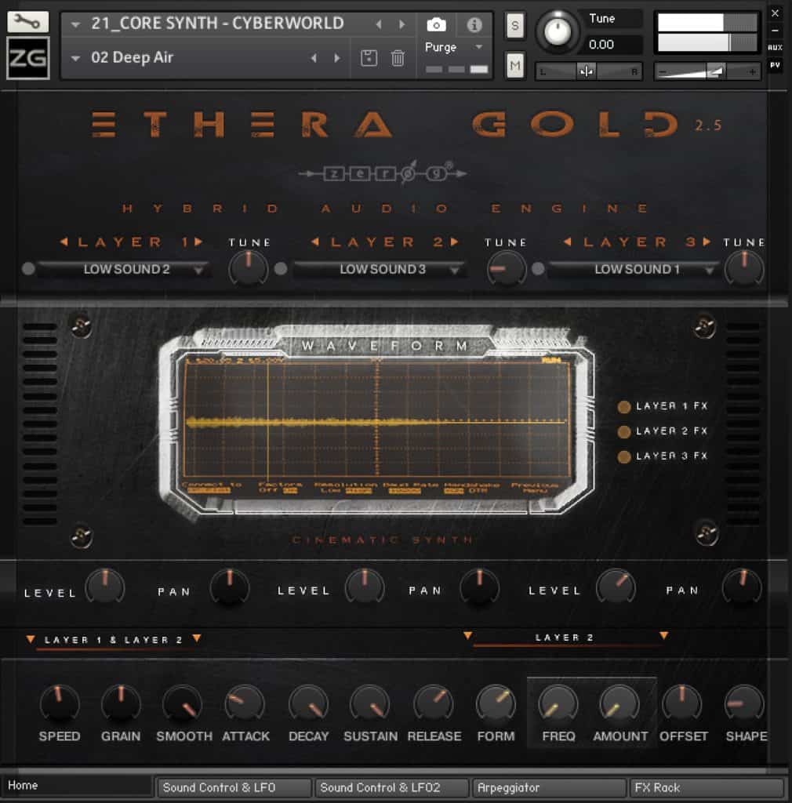Open the LAYER 2 selector above FREQ section
The width and height of the screenshot is (792, 803).
565,638
